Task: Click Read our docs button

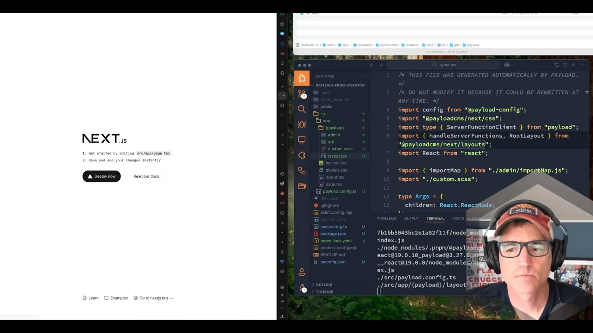Action: point(146,176)
